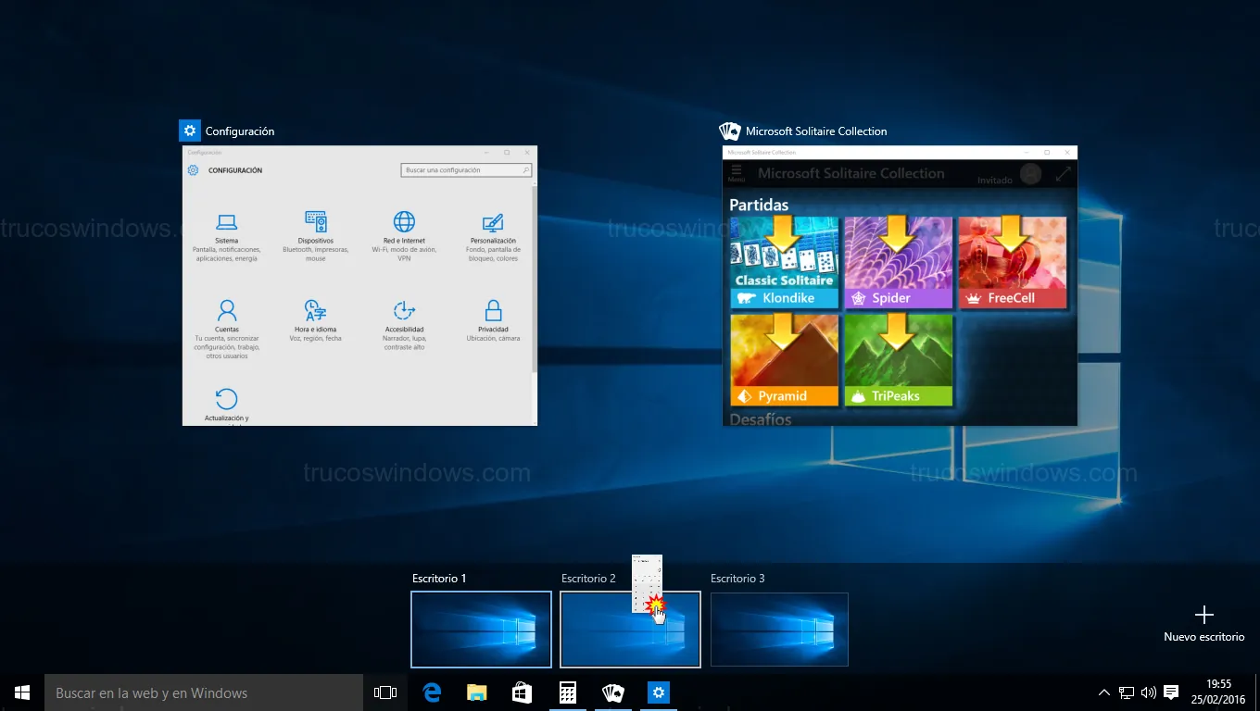Select the Solitaire cards taskbar icon
1260x711 pixels.
coord(612,692)
